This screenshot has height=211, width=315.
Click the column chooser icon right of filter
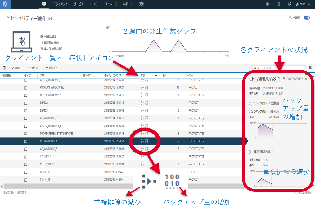[x=310, y=68]
